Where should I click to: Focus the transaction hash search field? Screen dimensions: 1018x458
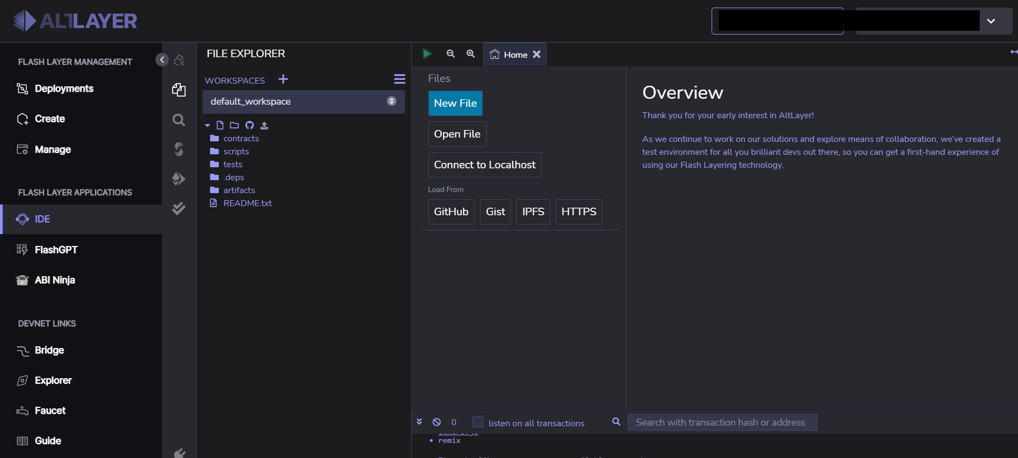722,422
